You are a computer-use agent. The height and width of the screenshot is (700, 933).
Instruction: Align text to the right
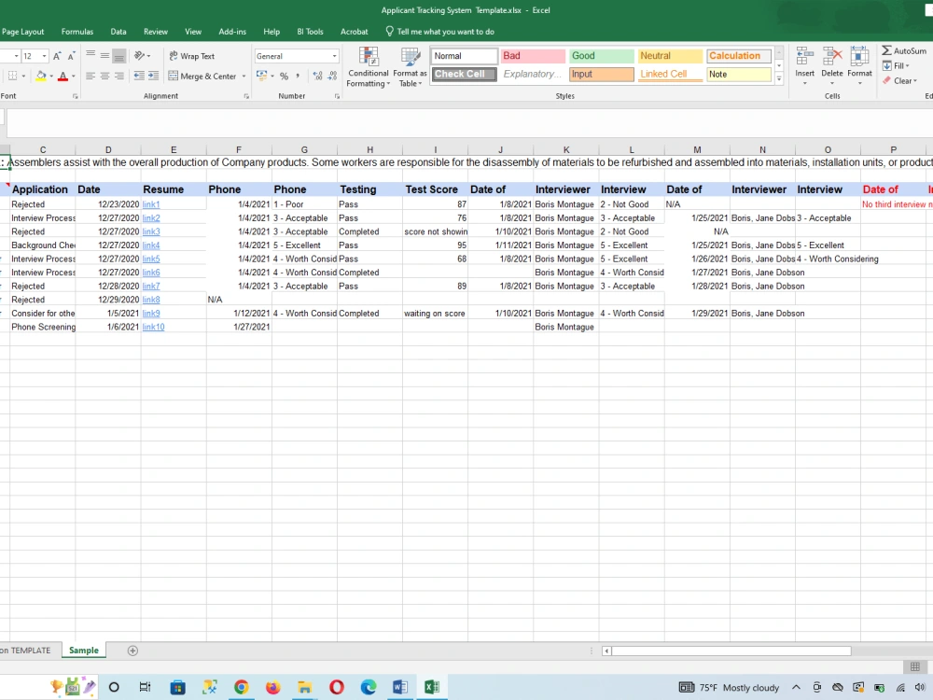pyautogui.click(x=119, y=77)
